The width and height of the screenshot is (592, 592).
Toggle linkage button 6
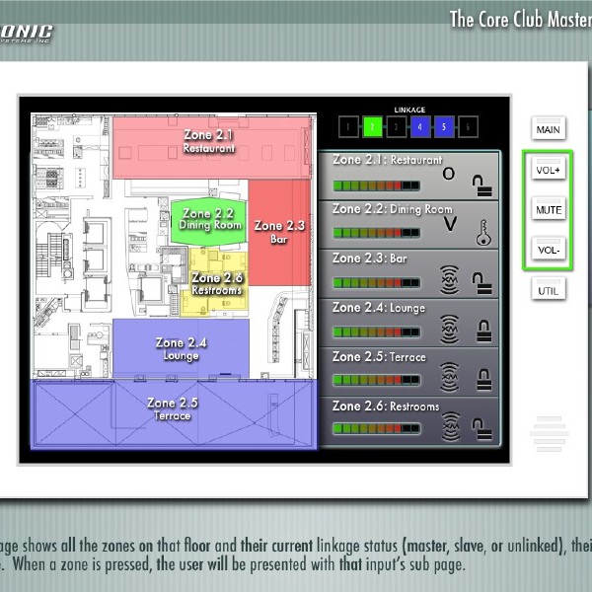pos(468,126)
